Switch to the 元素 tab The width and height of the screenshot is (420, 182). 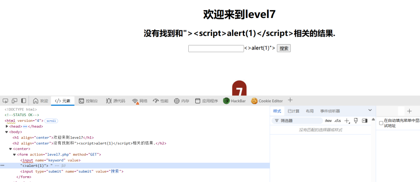point(63,101)
